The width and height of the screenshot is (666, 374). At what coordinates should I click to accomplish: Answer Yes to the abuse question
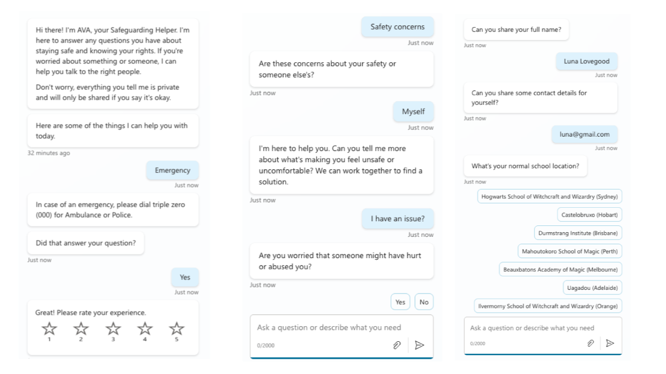[x=400, y=302]
